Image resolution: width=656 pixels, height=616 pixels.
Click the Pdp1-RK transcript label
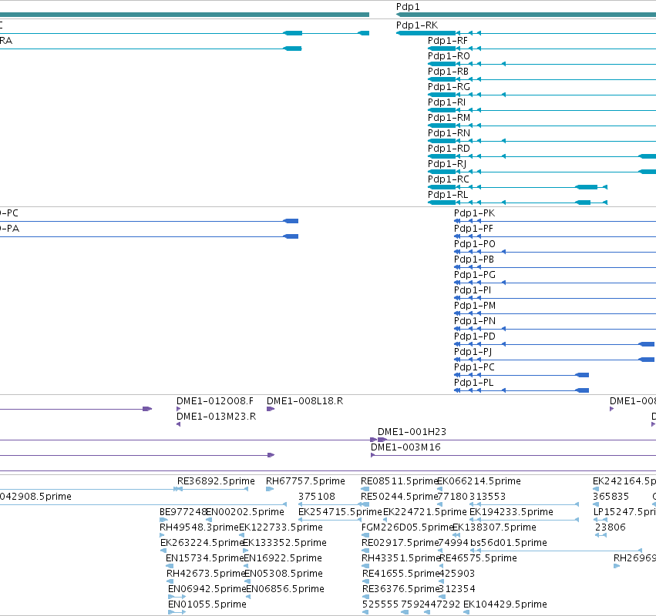coord(417,25)
